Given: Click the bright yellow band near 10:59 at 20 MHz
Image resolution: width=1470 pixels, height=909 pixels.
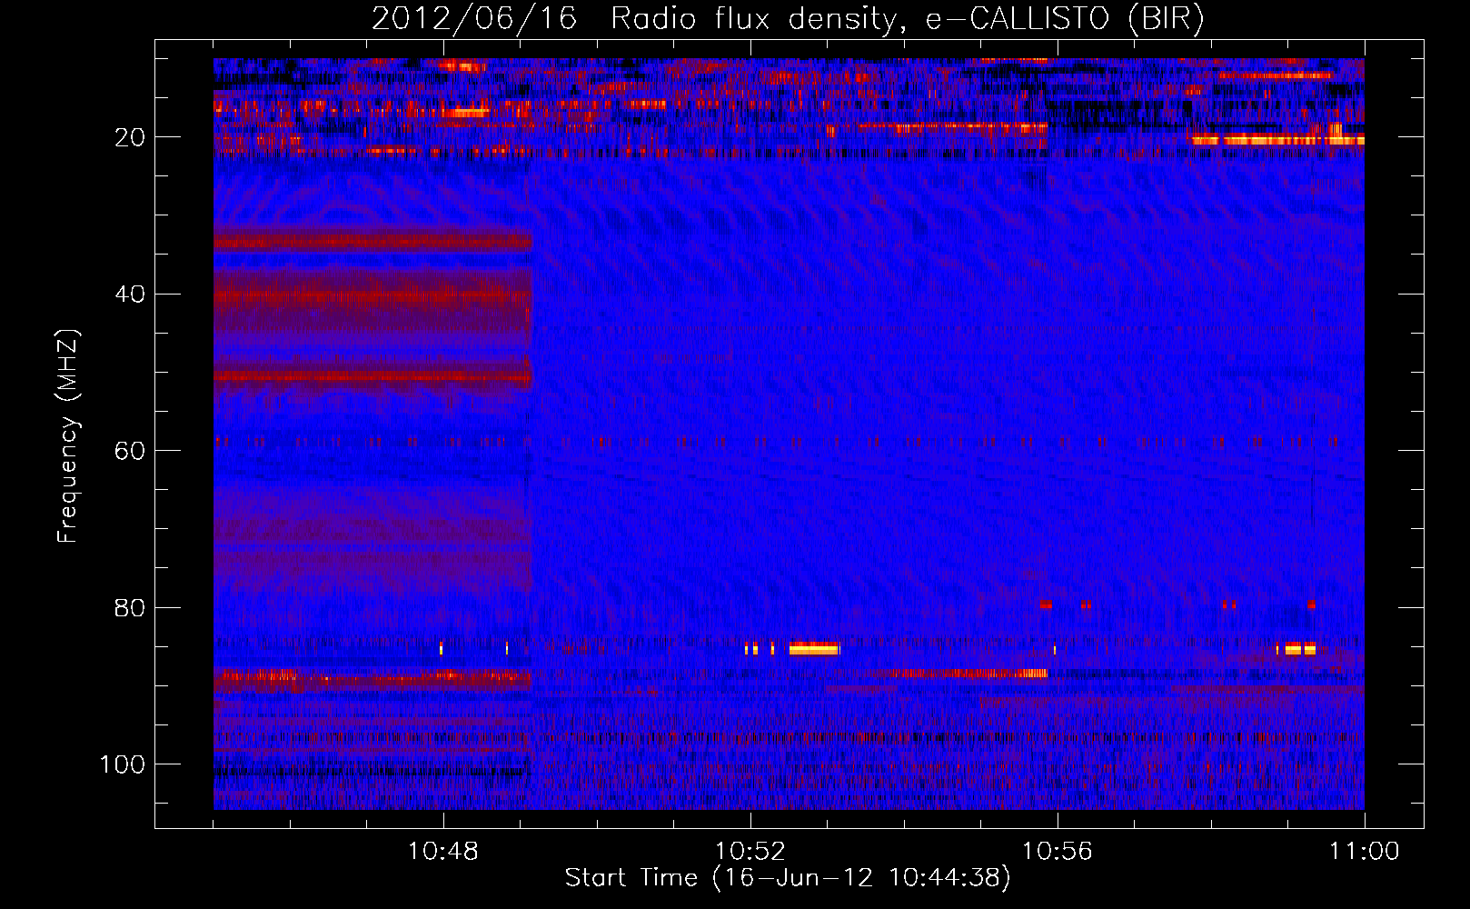Looking at the screenshot, I should click(x=1278, y=140).
